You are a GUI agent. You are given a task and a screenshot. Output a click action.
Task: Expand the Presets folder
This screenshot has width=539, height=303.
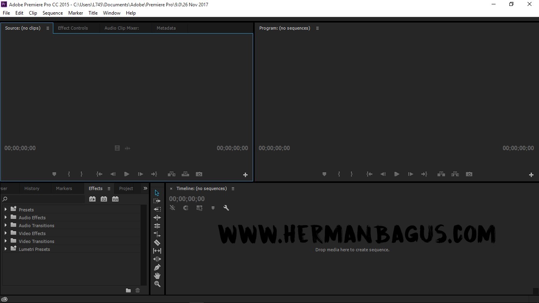click(x=6, y=209)
